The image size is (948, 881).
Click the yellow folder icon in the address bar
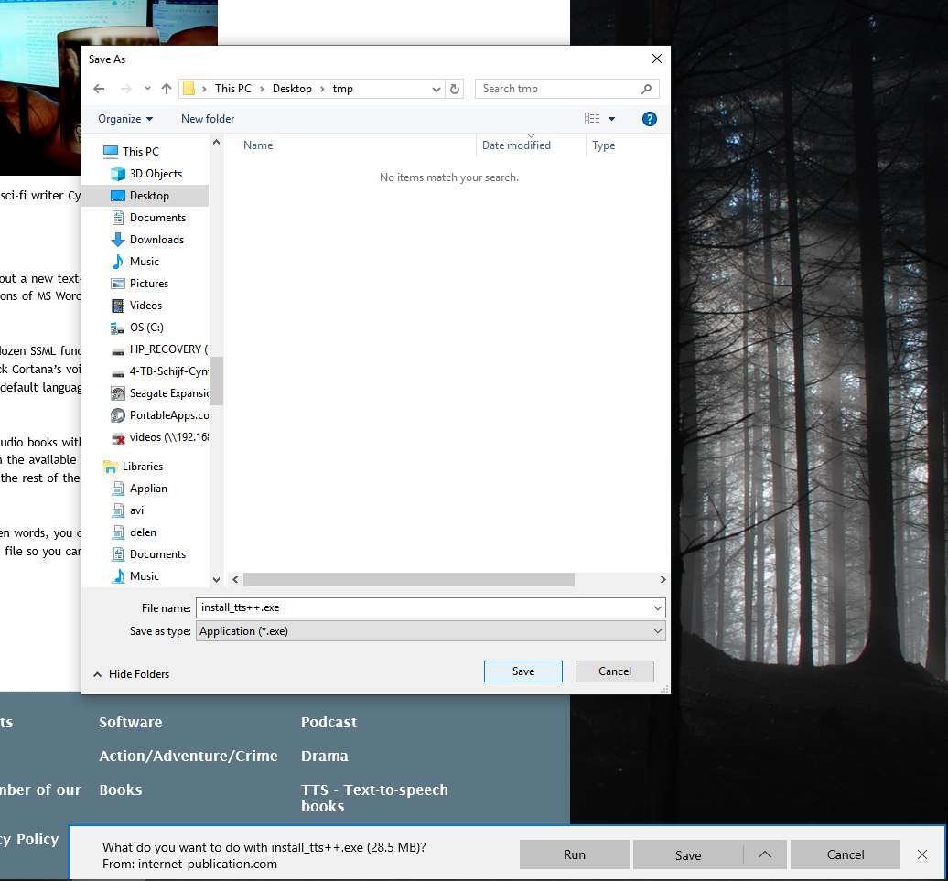[x=189, y=89]
